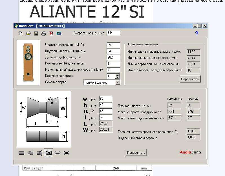Open help via blue question mark
The height and width of the screenshot is (176, 225).
tap(197, 33)
